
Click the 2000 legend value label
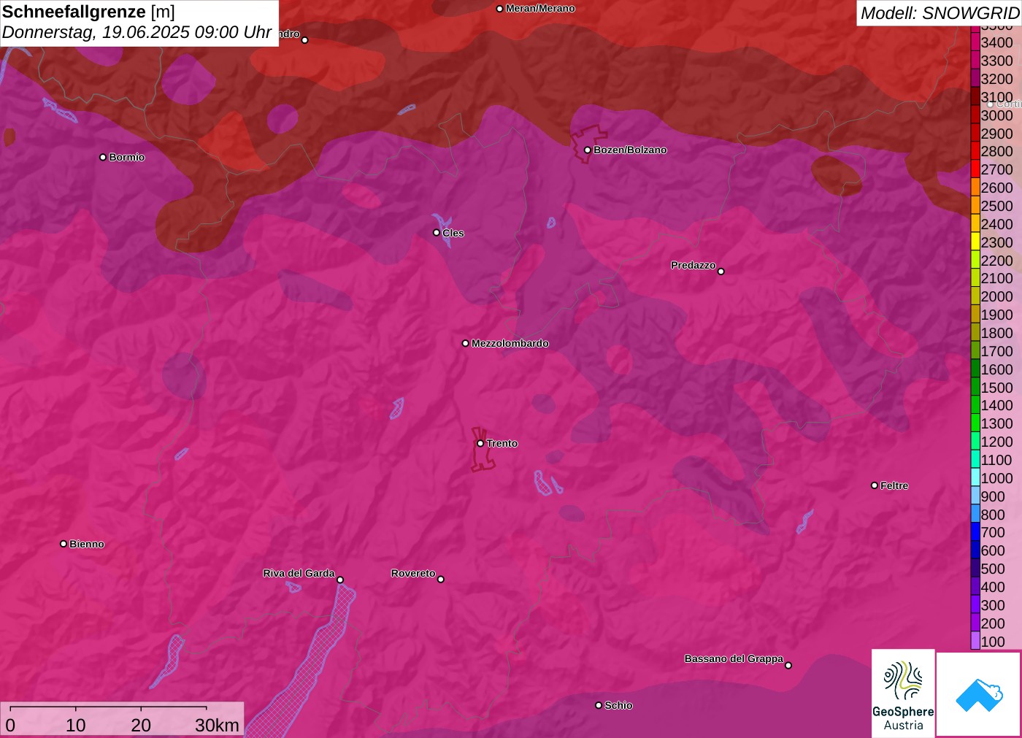click(x=997, y=296)
